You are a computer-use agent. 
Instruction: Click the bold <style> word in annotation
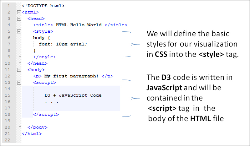pyautogui.click(x=211, y=54)
